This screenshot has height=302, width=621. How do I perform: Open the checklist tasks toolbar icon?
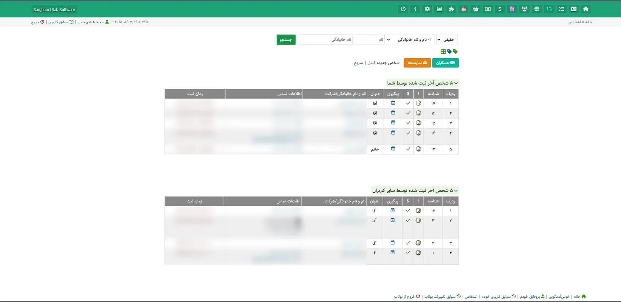click(x=561, y=9)
